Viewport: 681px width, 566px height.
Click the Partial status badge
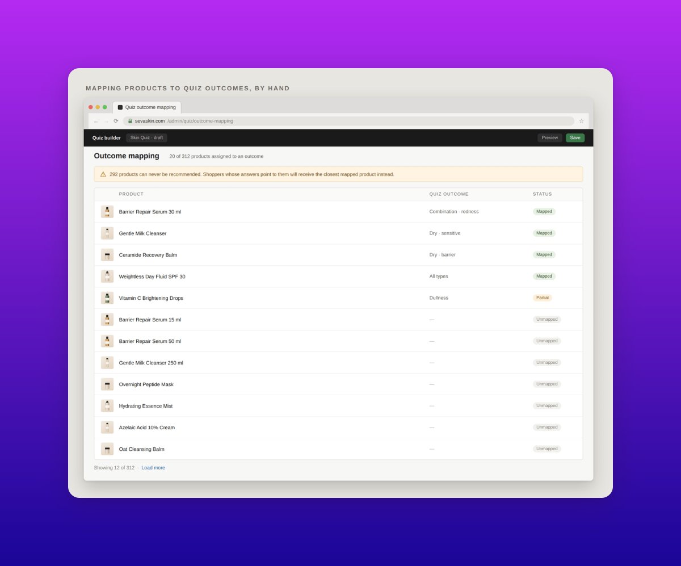coord(543,298)
